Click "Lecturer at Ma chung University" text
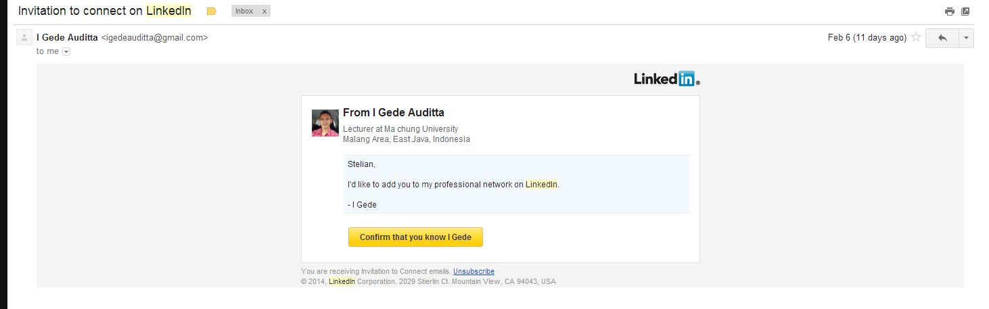 [x=400, y=129]
